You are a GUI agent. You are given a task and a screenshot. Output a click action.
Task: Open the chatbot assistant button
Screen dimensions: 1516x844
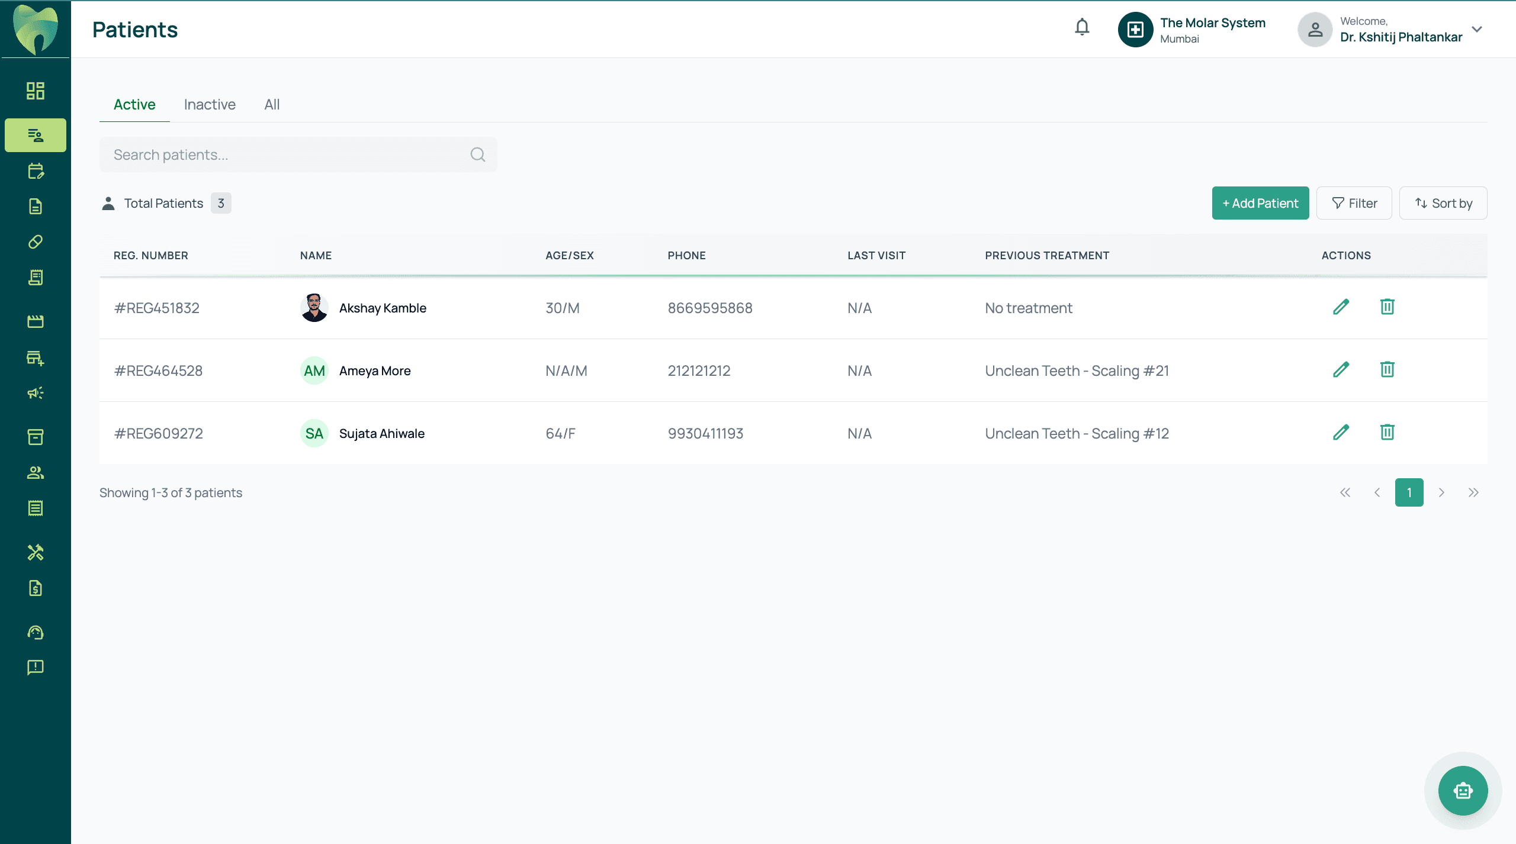click(1463, 791)
